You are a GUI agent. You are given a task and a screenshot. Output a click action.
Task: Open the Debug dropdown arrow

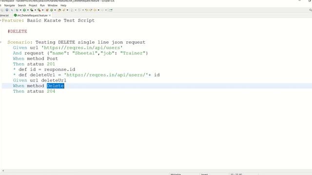[x=20, y=10]
